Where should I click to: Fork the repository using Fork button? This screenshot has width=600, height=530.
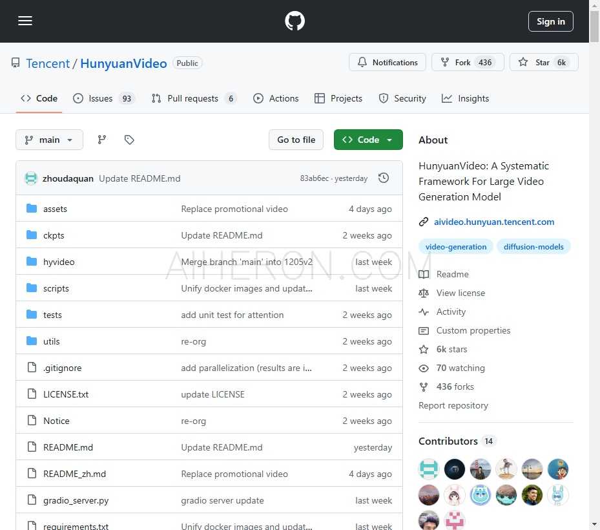tap(468, 63)
